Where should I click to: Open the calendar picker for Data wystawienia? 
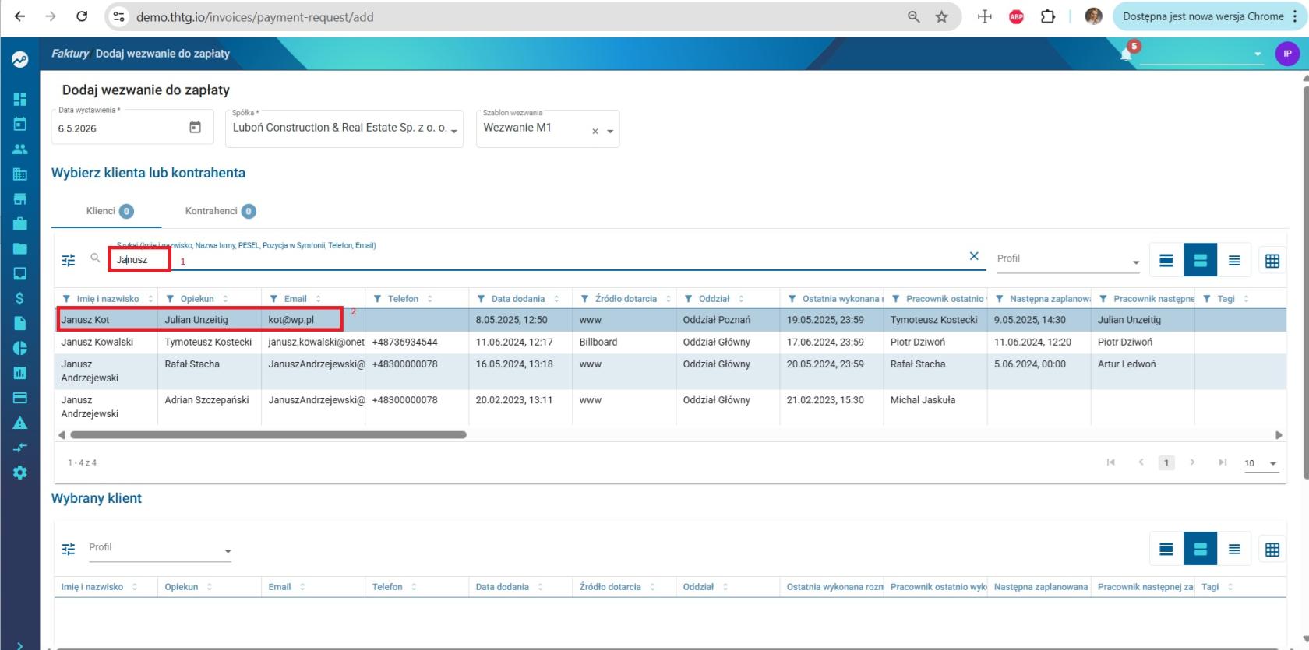[196, 127]
